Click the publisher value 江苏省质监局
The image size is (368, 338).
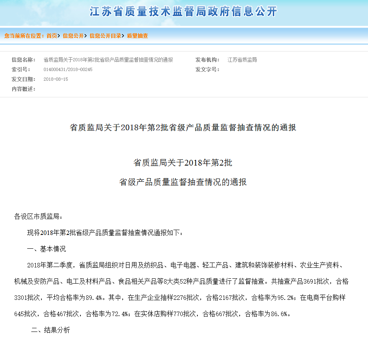pos(242,60)
